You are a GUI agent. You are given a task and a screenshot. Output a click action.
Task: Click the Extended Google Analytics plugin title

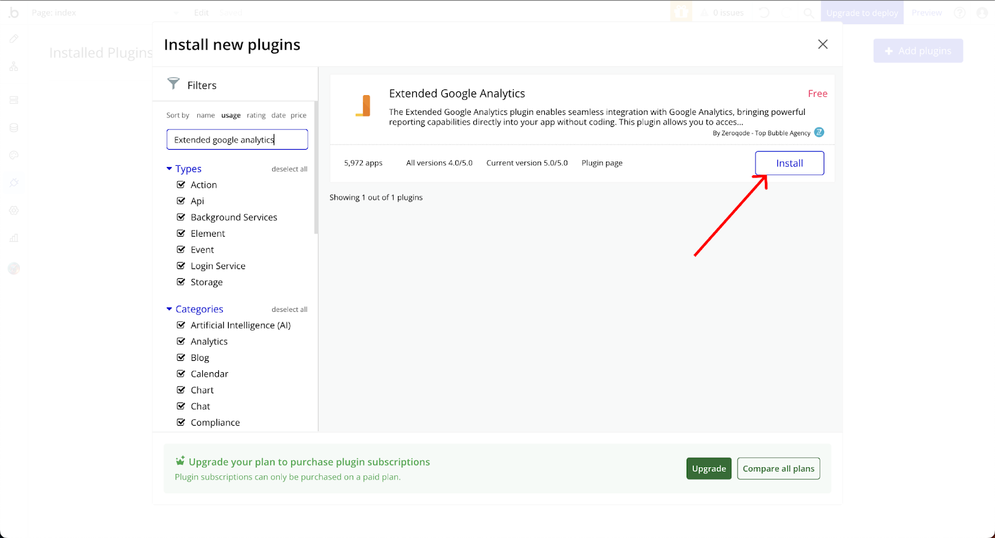457,93
